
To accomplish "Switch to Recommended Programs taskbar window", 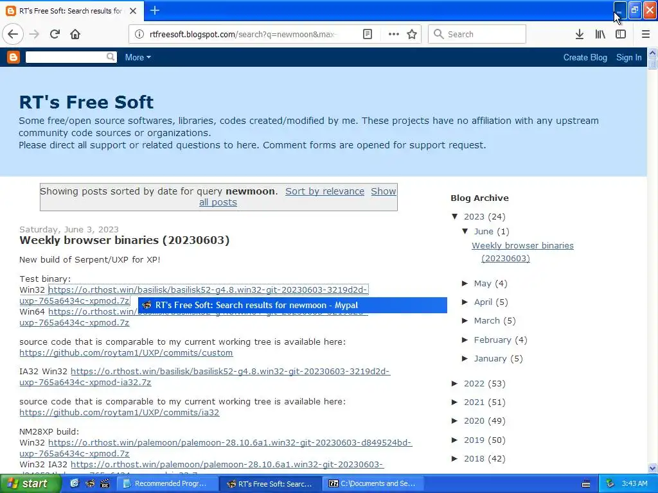I will coord(166,483).
